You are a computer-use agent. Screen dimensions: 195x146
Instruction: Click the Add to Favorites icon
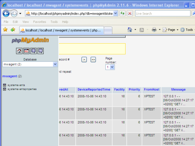point(13,30)
